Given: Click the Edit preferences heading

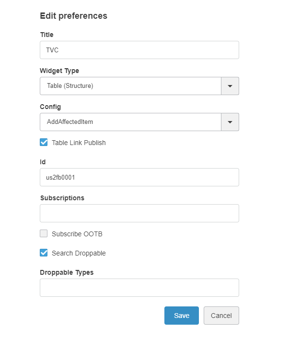Looking at the screenshot, I should click(x=73, y=16).
